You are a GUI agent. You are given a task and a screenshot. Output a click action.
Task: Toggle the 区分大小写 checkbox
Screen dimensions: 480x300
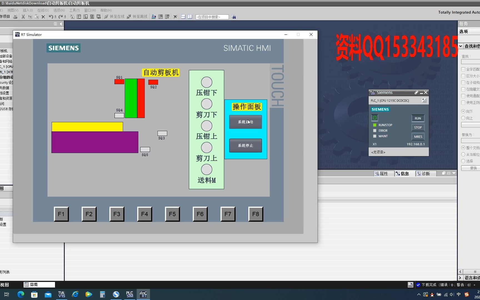[x=463, y=76]
